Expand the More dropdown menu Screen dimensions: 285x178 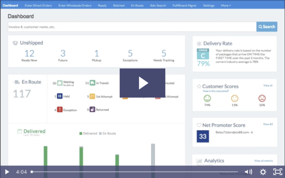226,6
